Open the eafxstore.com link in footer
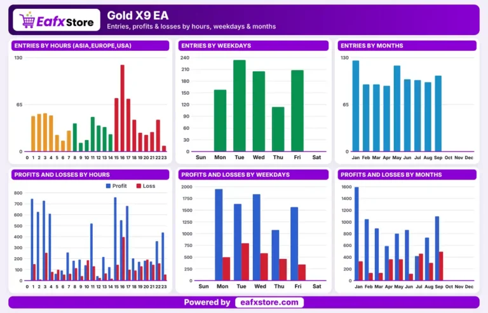 point(269,302)
